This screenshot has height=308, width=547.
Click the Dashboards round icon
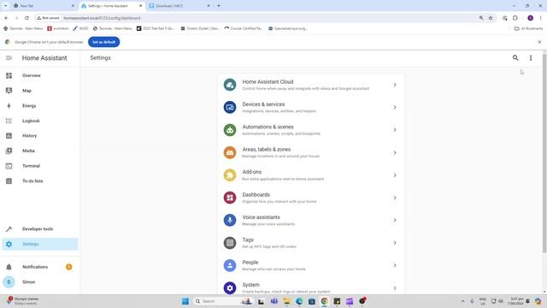[x=230, y=198]
